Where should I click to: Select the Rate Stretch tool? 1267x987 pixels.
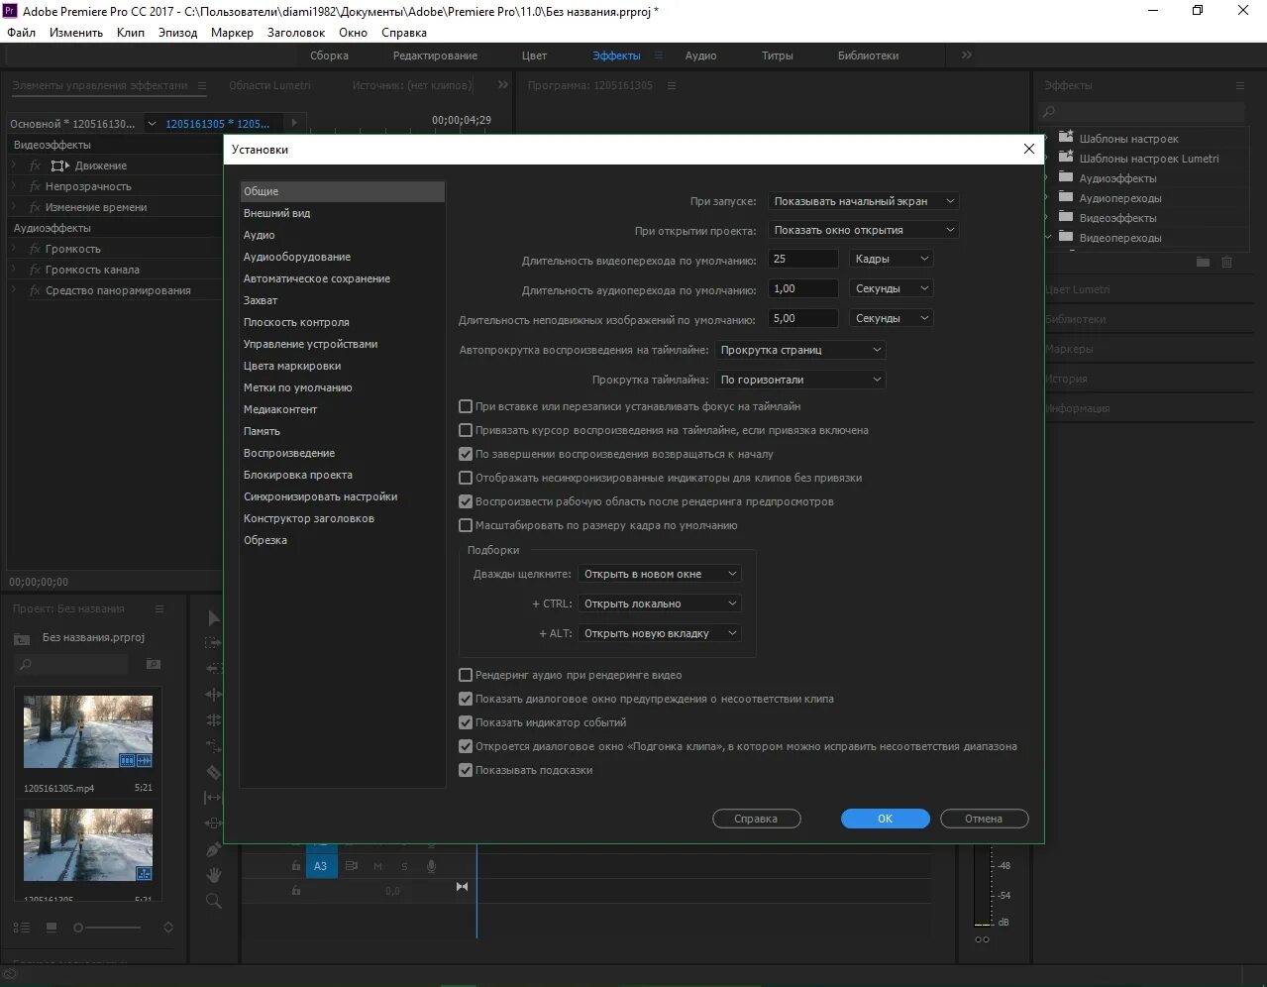(213, 746)
